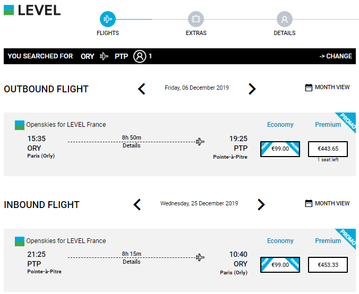
Task: Select the Flights step airplane icon
Action: pyautogui.click(x=108, y=19)
